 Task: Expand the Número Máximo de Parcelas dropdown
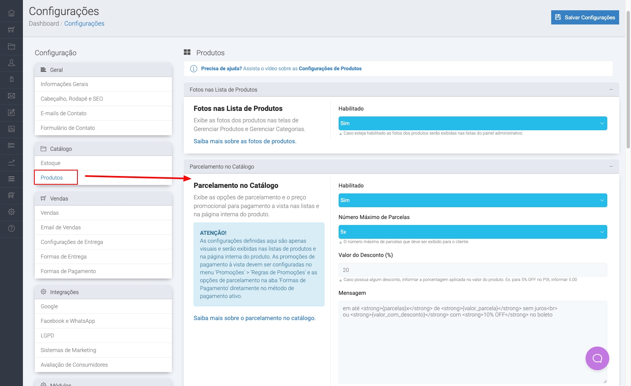click(x=473, y=232)
